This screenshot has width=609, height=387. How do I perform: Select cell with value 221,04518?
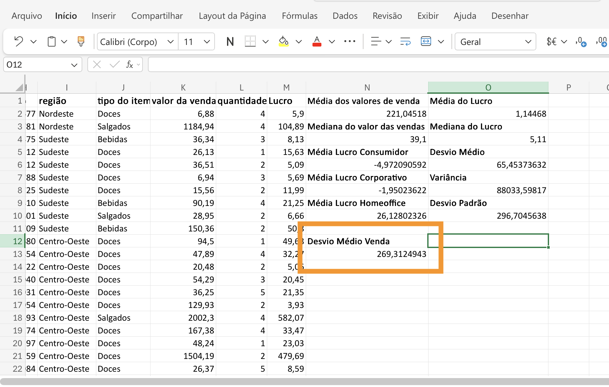click(x=367, y=114)
